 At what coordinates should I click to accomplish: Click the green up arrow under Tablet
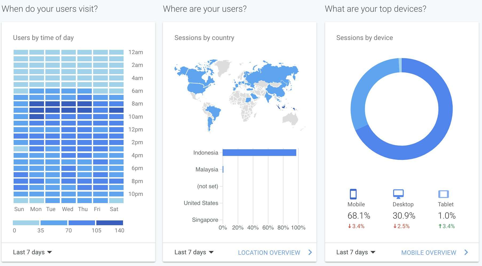440,226
